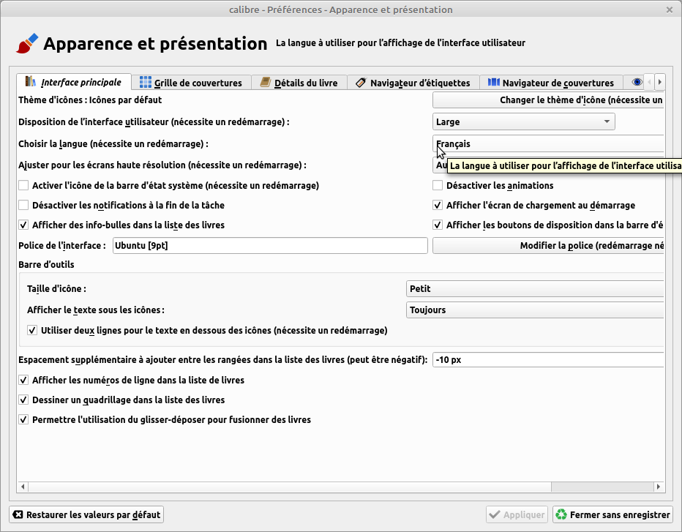Image resolution: width=682 pixels, height=532 pixels.
Task: Toggle Afficher des info-bulles dans la liste des livres
Action: [23, 225]
